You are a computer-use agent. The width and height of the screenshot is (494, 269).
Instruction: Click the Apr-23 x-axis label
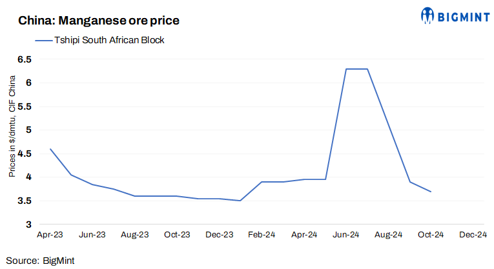[50, 235]
